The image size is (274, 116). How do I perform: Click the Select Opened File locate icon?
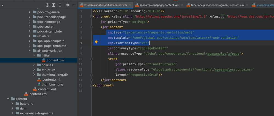[47, 5]
